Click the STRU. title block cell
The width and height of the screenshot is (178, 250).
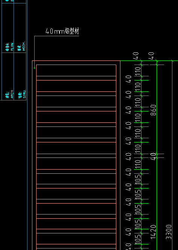20,77
